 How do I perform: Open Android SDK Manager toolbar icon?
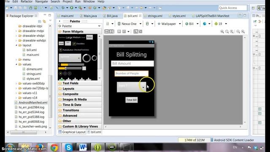point(31,8)
